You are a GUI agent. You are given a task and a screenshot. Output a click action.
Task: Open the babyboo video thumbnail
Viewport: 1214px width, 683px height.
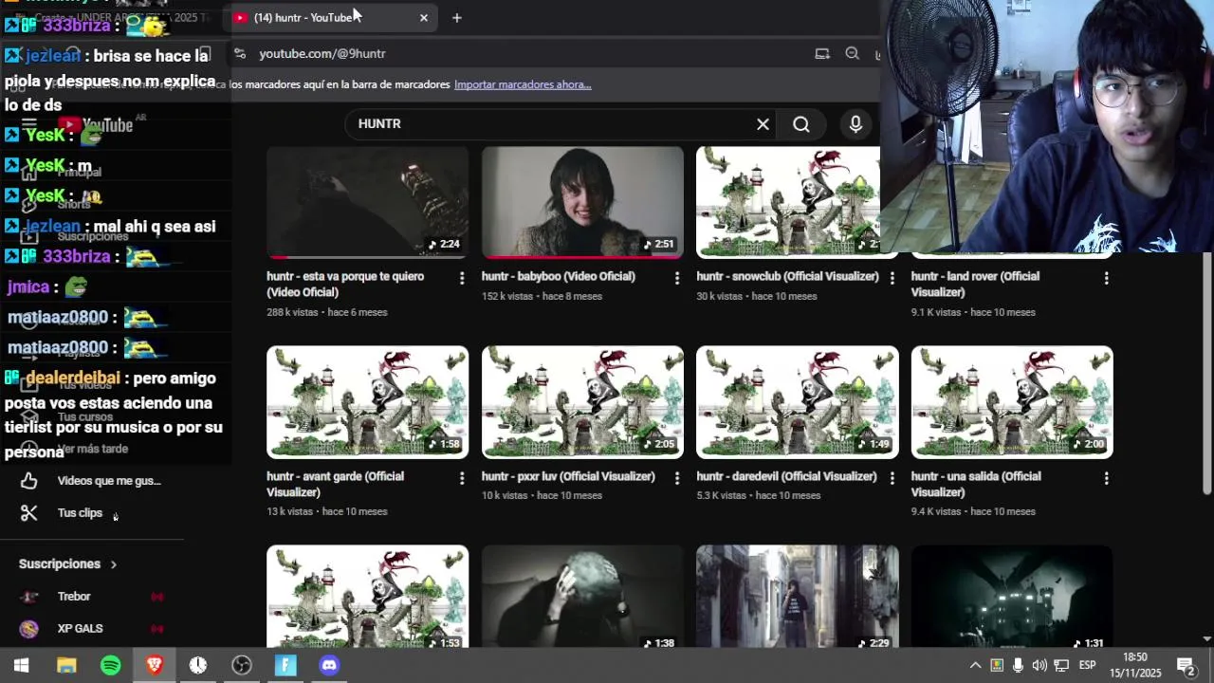(582, 202)
